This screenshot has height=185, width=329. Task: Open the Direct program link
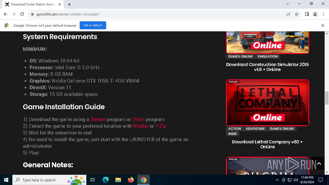coord(138,119)
